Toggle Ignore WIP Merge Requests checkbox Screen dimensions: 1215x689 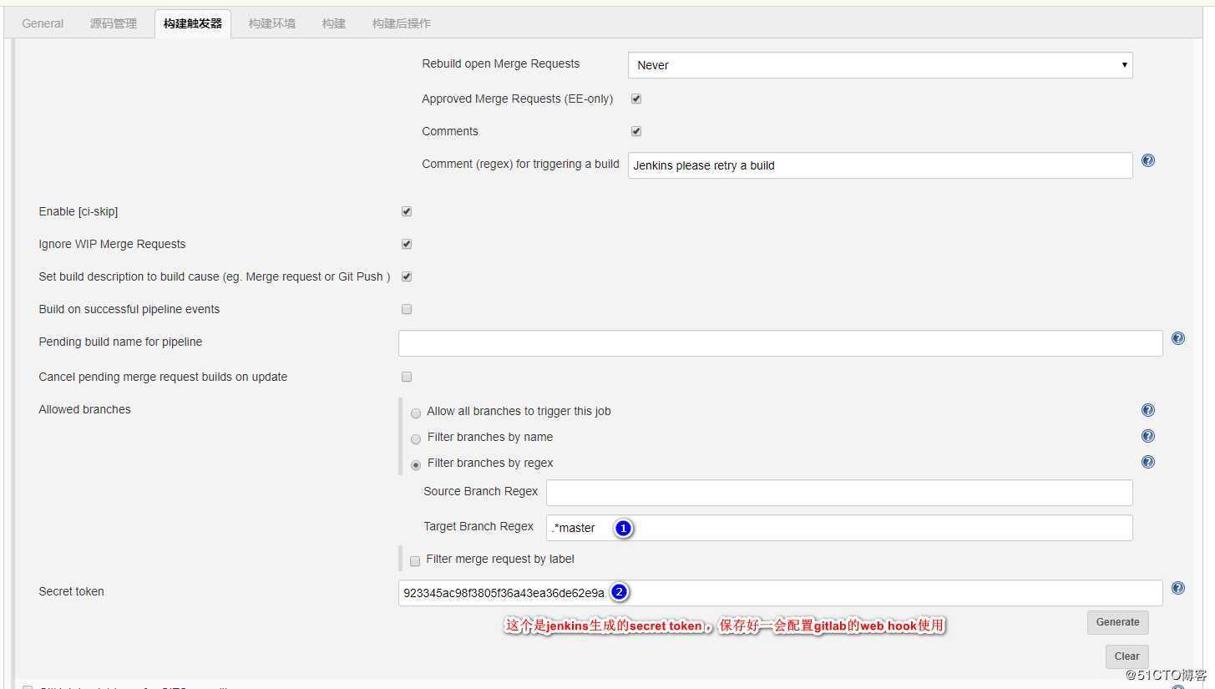(407, 244)
